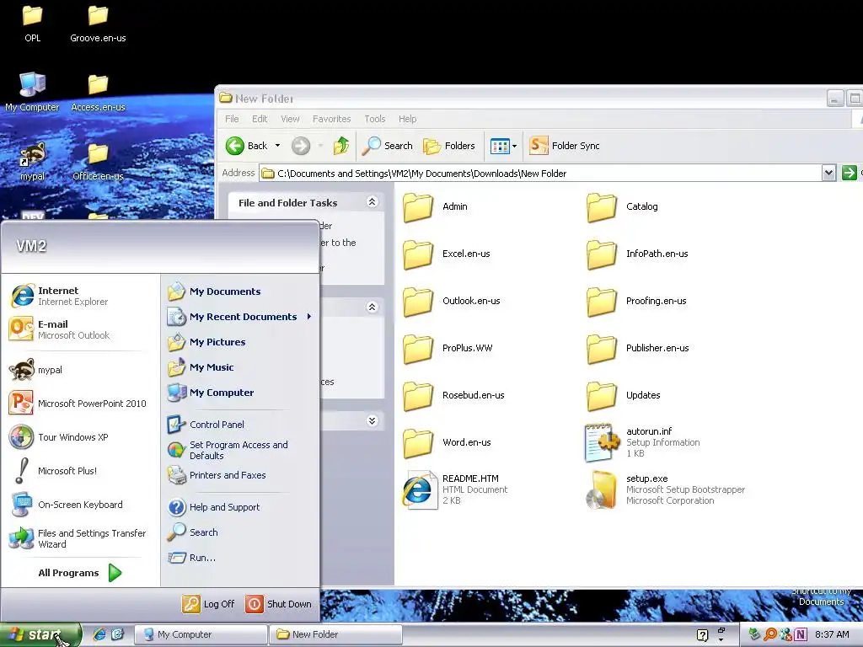Select the README.HTM file

tap(455, 489)
